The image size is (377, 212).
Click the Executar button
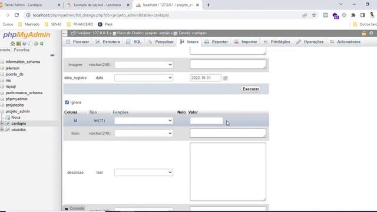[251, 89]
